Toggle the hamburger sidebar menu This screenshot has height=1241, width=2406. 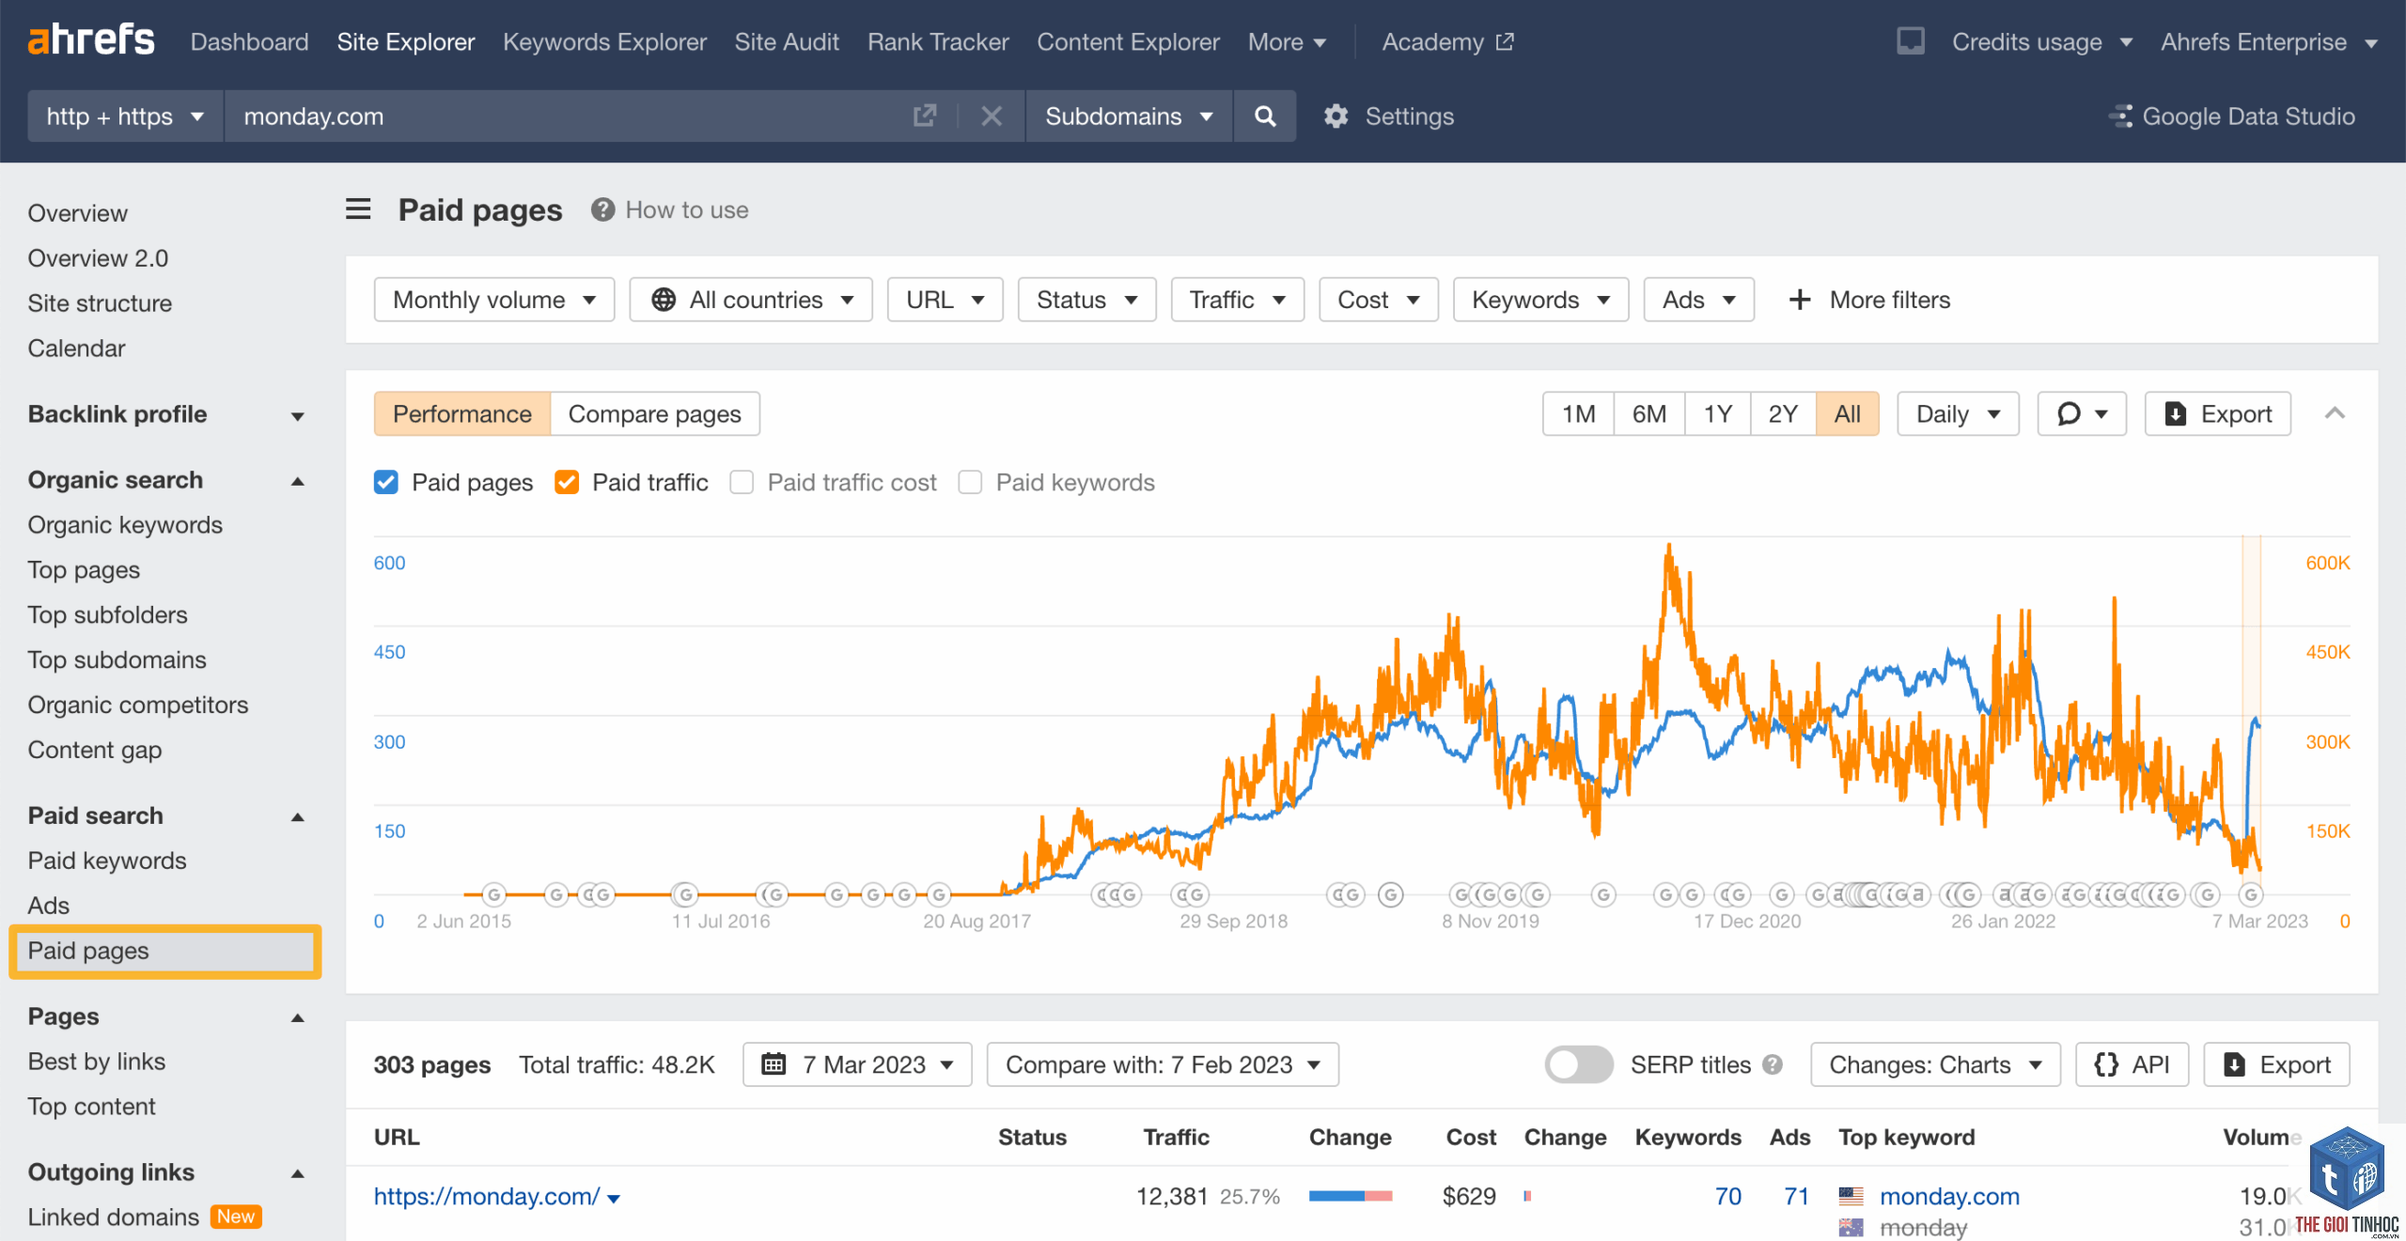pos(358,209)
